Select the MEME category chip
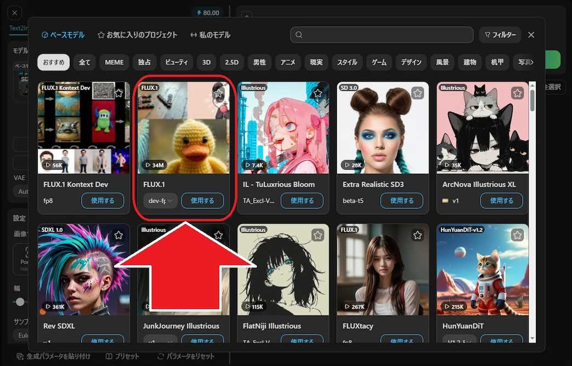The image size is (572, 366). 114,62
